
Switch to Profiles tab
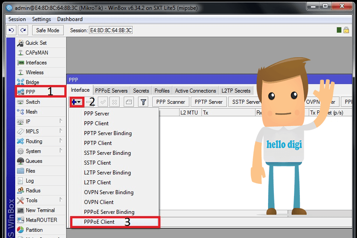[162, 91]
